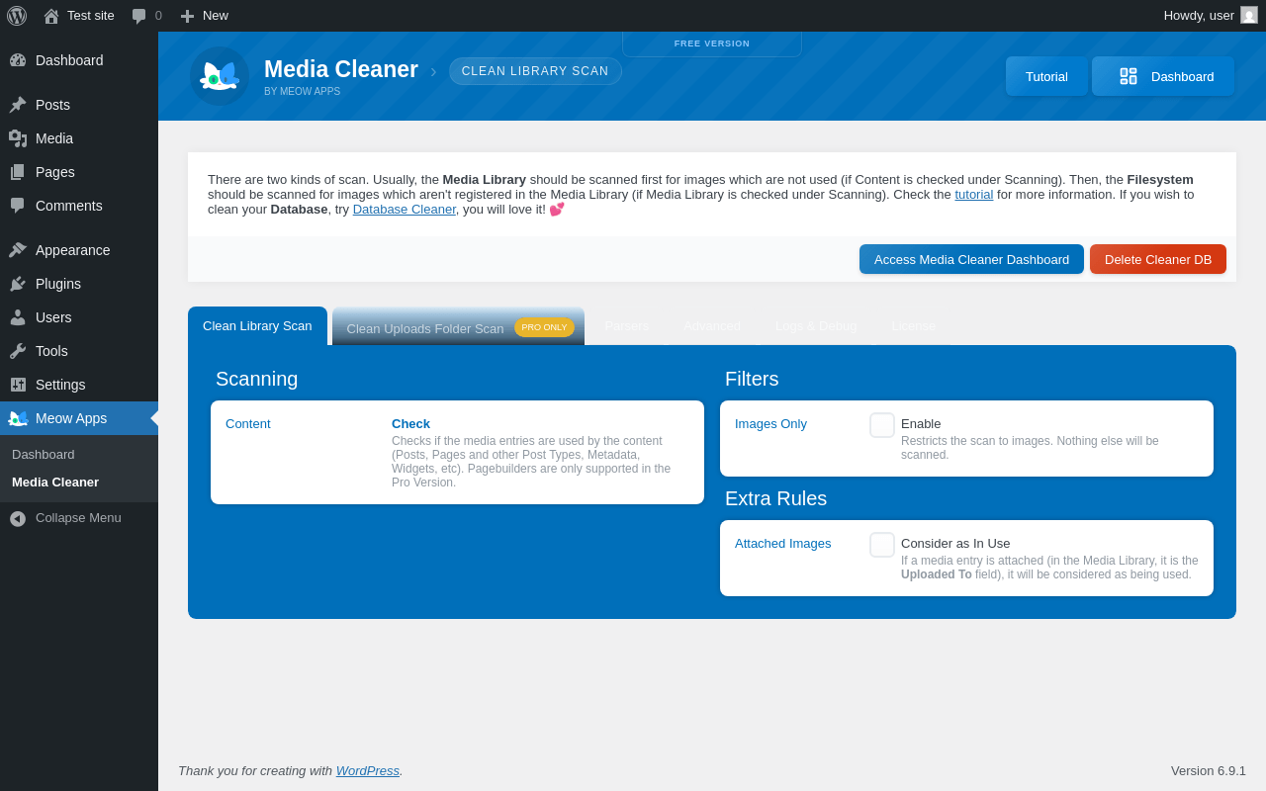Click the Settings sliders icon

18,385
